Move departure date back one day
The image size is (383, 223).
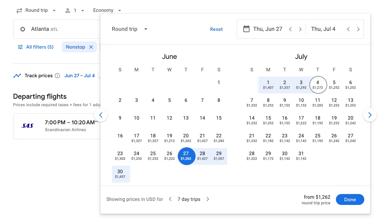[290, 29]
